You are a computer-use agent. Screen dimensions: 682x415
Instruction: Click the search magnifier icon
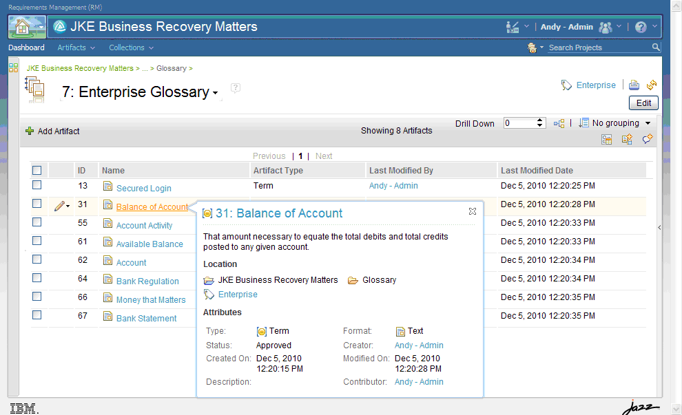click(656, 47)
